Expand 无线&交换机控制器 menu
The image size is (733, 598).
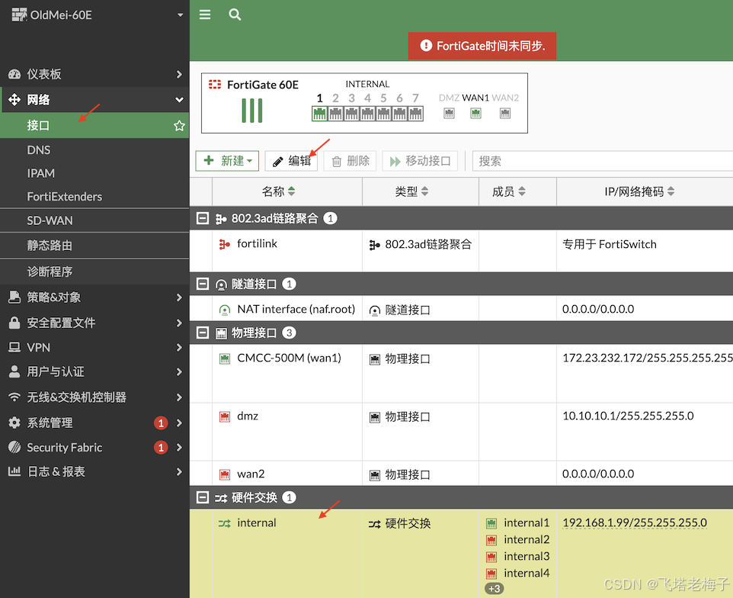(x=94, y=397)
